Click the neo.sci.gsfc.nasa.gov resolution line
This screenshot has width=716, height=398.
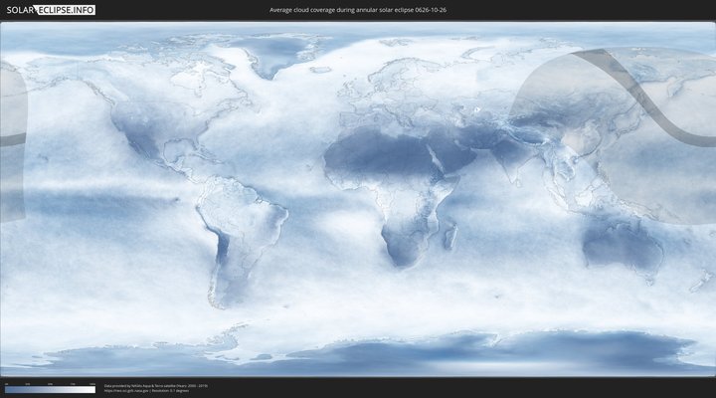(146, 391)
